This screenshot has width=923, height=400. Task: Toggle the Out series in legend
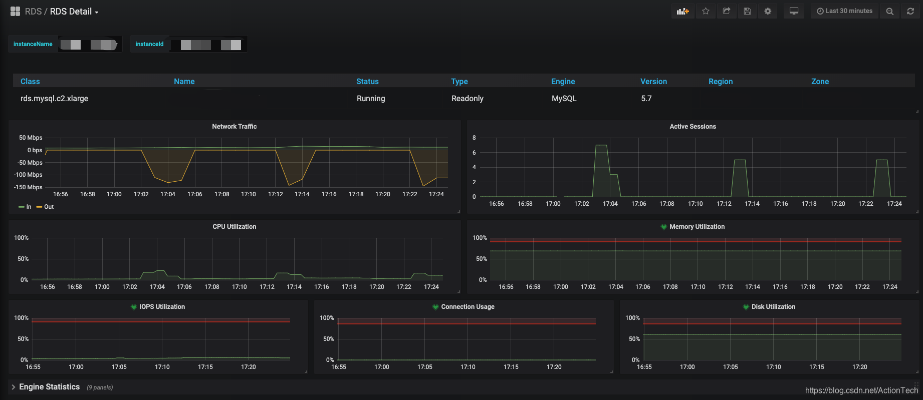click(45, 207)
